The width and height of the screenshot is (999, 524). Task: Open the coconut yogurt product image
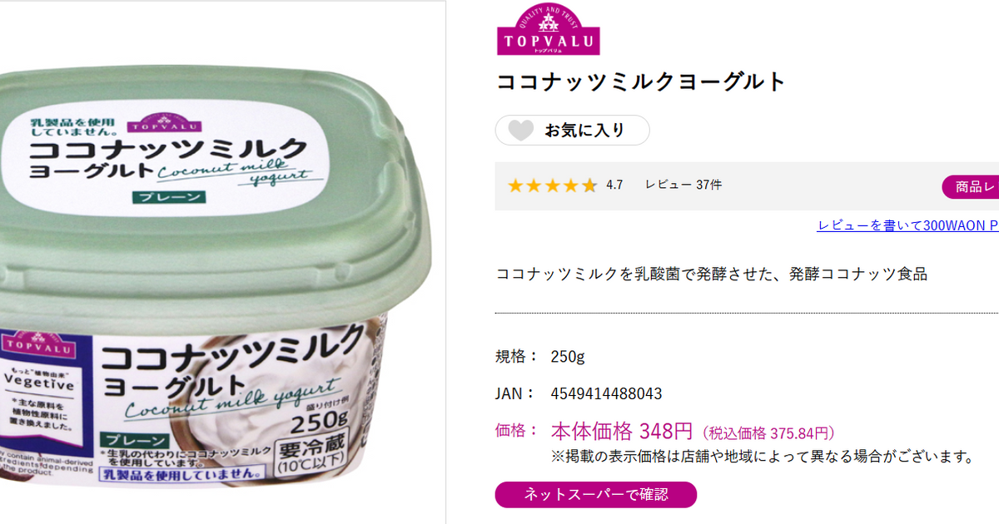pyautogui.click(x=216, y=274)
